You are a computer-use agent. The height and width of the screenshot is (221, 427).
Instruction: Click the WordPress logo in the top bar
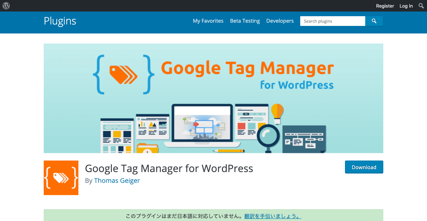pyautogui.click(x=6, y=6)
